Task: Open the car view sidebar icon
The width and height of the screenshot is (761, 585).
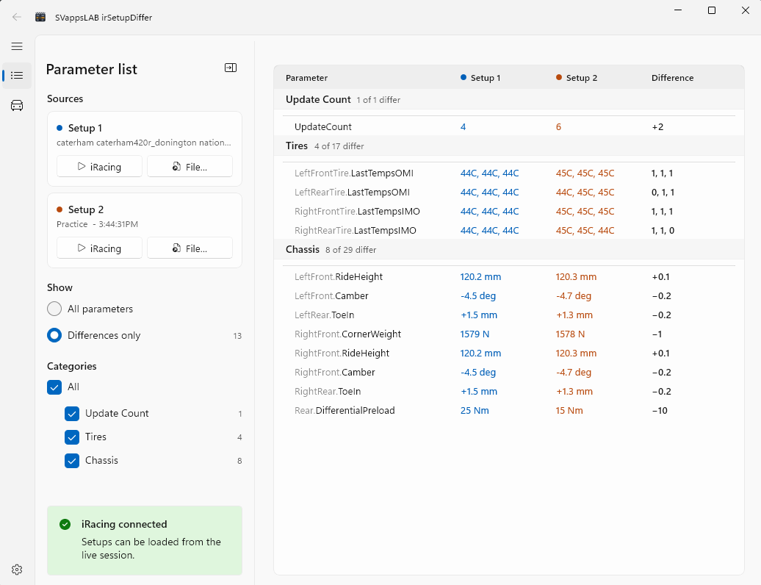Action: 17,105
